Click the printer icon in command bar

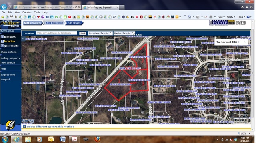click(211, 17)
